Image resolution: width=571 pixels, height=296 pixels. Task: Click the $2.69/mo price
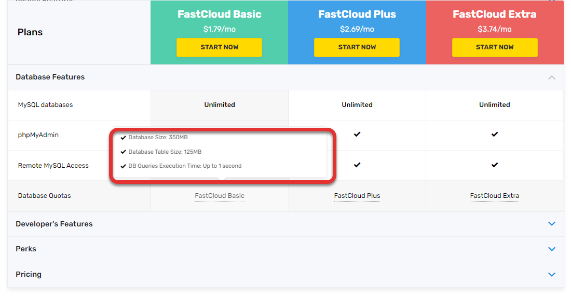(357, 29)
